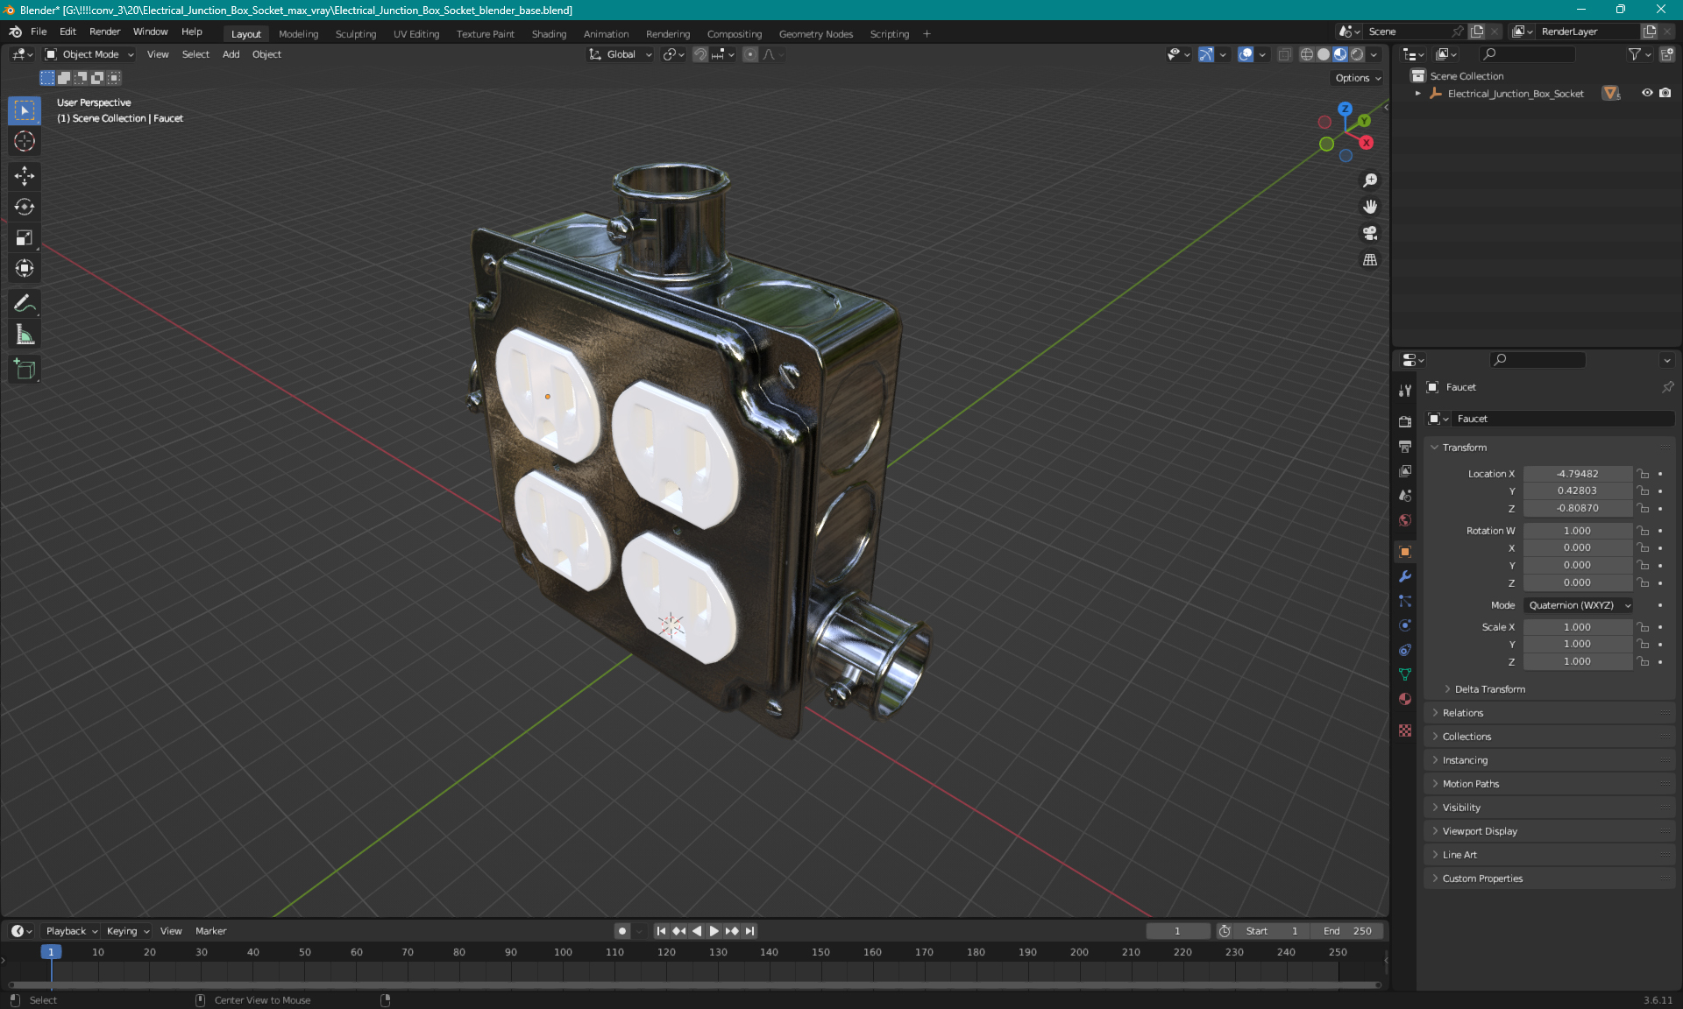Disable Electrical_Junction_Box_Socket collection in renders
The image size is (1683, 1009).
tap(1665, 93)
